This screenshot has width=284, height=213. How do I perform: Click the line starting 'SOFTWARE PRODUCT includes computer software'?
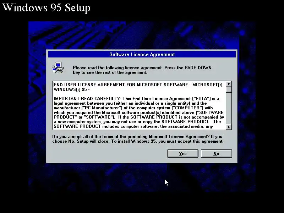(x=133, y=126)
